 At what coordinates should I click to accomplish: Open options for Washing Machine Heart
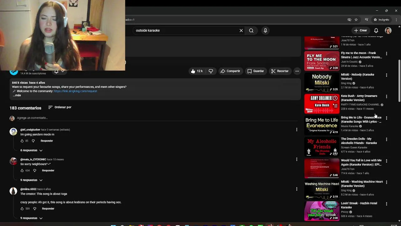(x=387, y=182)
